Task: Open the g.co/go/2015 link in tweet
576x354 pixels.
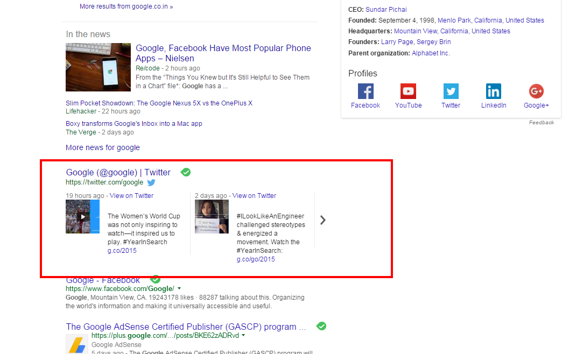Action: 256,259
